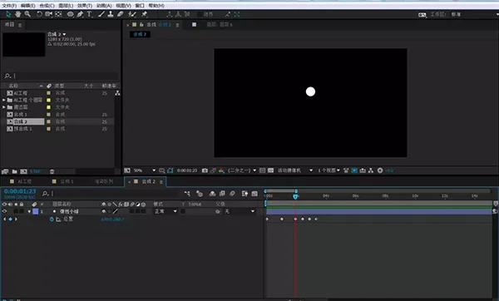Screen dimensions: 499x301
Task: Click layer 1 blue label color swatch
Action: pos(36,211)
